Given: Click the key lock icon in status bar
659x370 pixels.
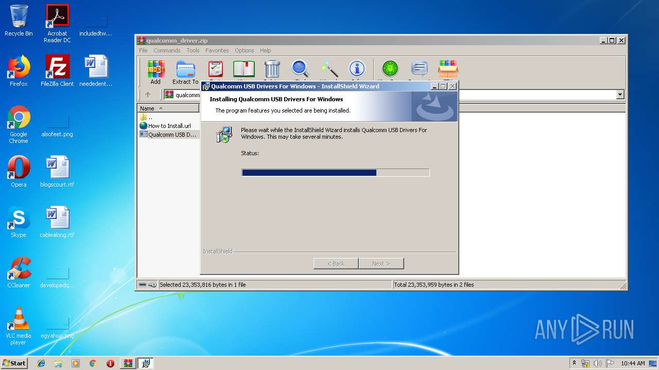Looking at the screenshot, I should click(152, 285).
